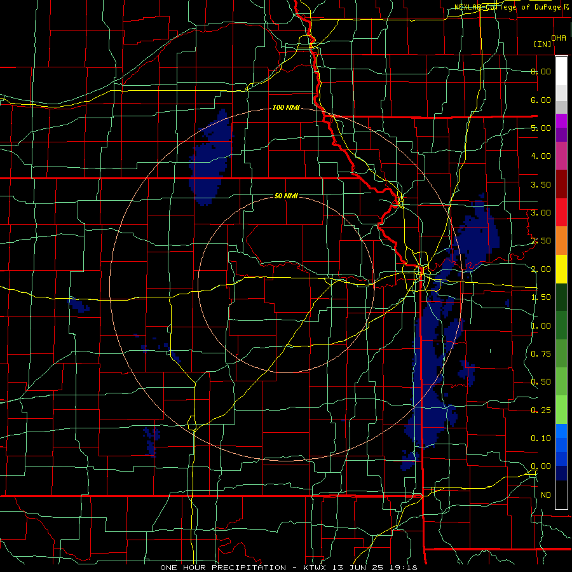Click the 0.00 legend value
The width and height of the screenshot is (572, 572).
[x=541, y=466]
